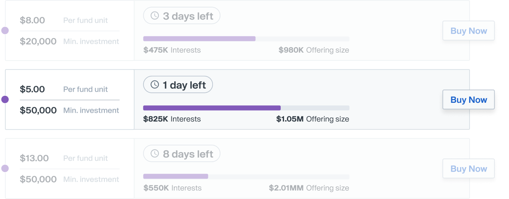Screen dimensions: 509x199
Task: Click the $20,000 Min. investment value
Action: (x=38, y=41)
